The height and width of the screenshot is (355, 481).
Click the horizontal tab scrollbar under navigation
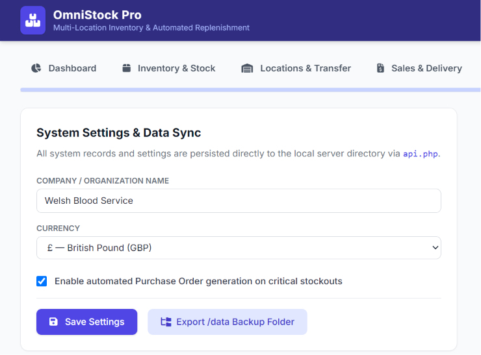[x=250, y=90]
